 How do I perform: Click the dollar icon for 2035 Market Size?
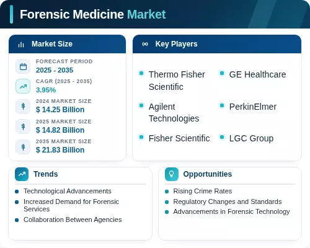[x=23, y=147]
